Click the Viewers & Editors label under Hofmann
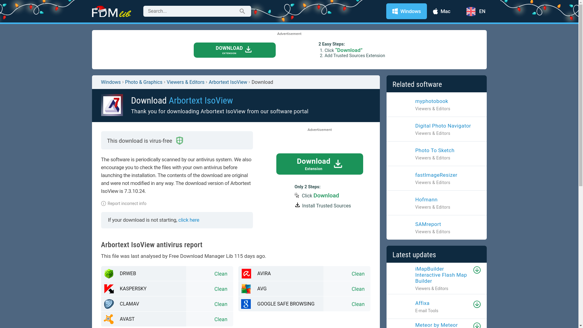 (x=432, y=207)
